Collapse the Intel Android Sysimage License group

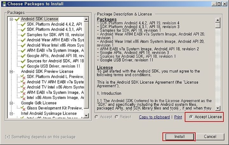point(11,114)
